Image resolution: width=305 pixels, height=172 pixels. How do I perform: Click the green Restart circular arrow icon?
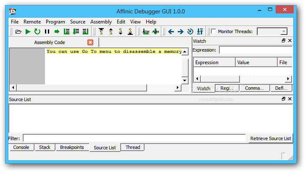37,31
